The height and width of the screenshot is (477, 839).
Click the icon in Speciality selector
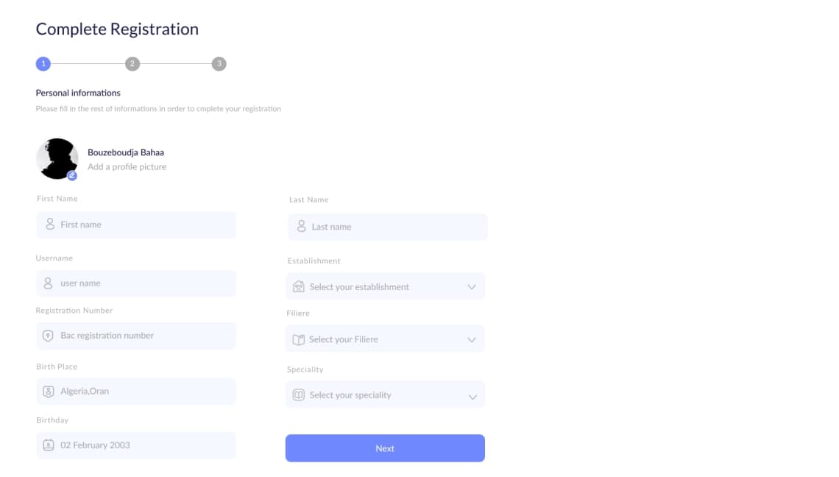coord(299,395)
